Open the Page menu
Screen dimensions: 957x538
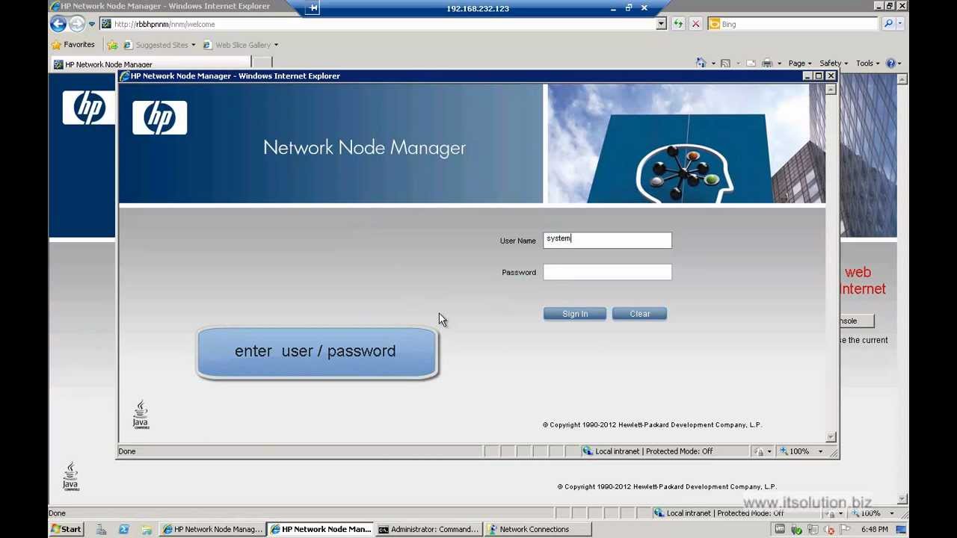click(x=799, y=64)
